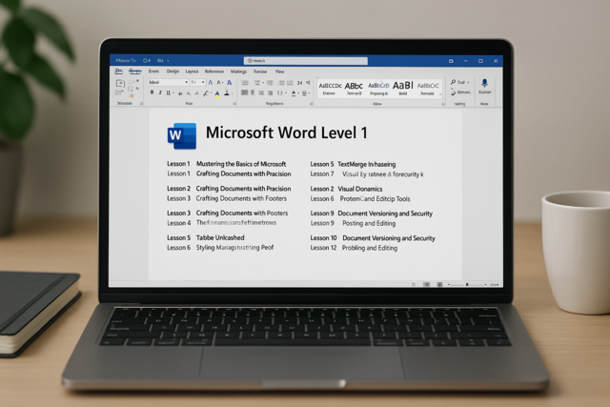Select the first AaBbCcDc style

[329, 87]
